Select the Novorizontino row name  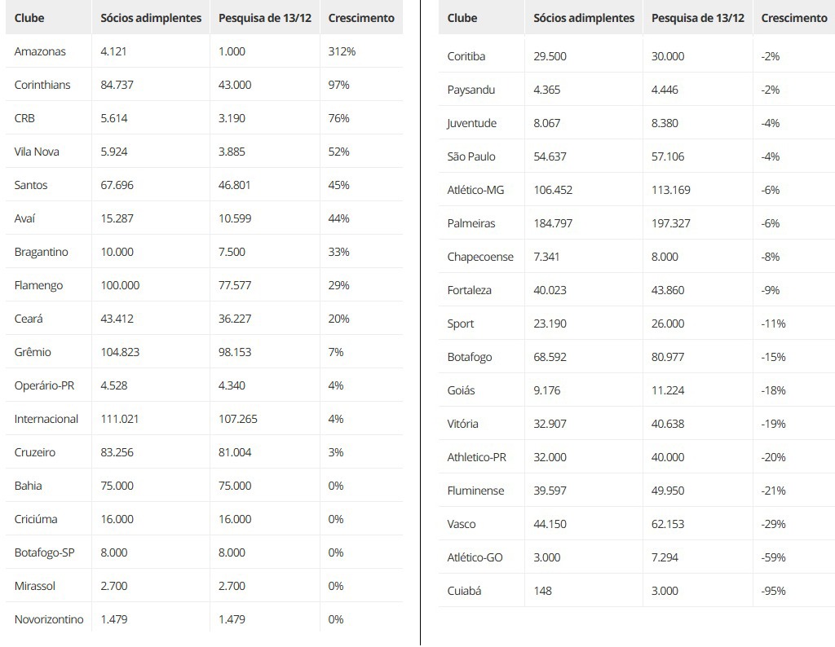pyautogui.click(x=49, y=620)
